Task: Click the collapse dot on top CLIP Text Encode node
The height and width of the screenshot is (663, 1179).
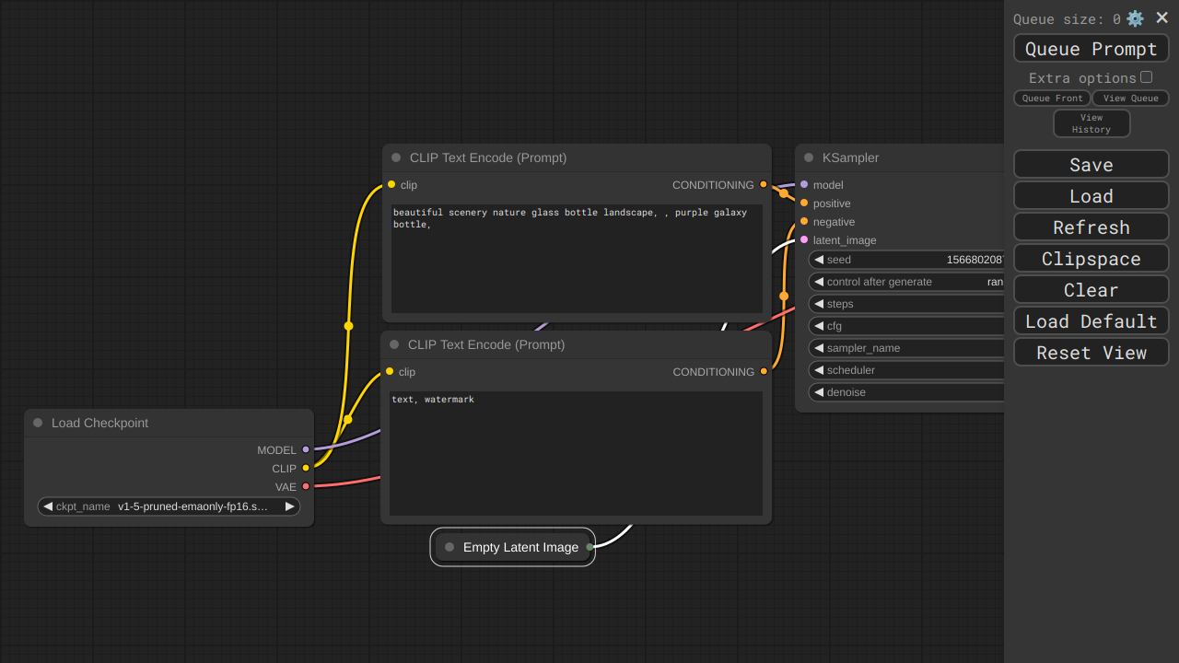Action: pos(396,157)
